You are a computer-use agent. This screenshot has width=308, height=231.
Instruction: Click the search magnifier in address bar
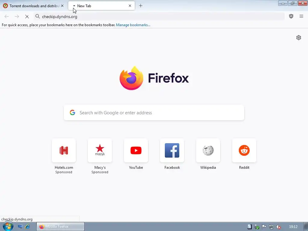[x=38, y=17]
